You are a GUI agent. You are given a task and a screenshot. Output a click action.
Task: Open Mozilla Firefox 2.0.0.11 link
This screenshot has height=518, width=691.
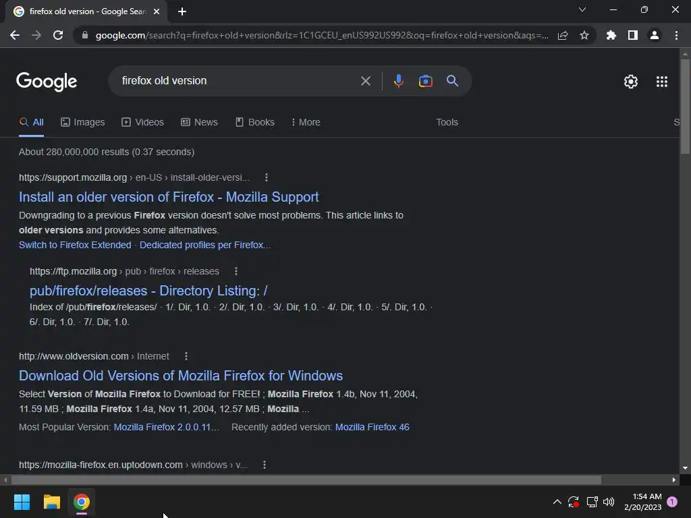167,427
